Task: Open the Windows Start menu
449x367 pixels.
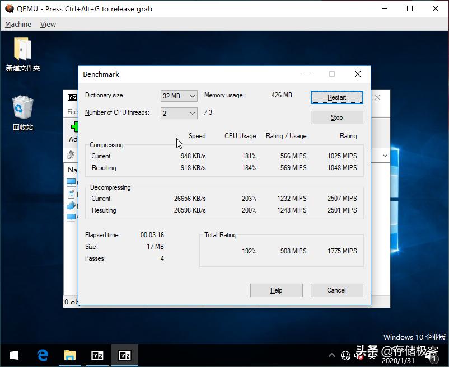Action: [x=14, y=355]
